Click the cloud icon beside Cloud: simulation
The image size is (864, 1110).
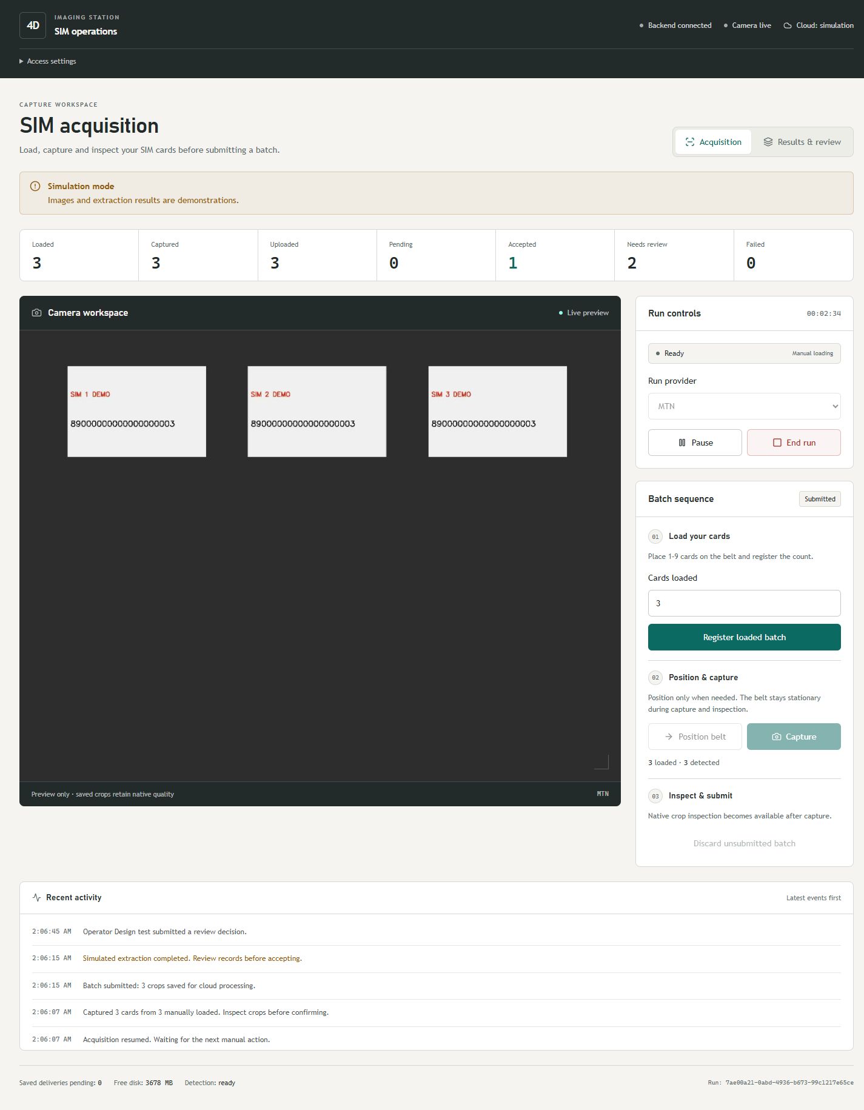[788, 25]
